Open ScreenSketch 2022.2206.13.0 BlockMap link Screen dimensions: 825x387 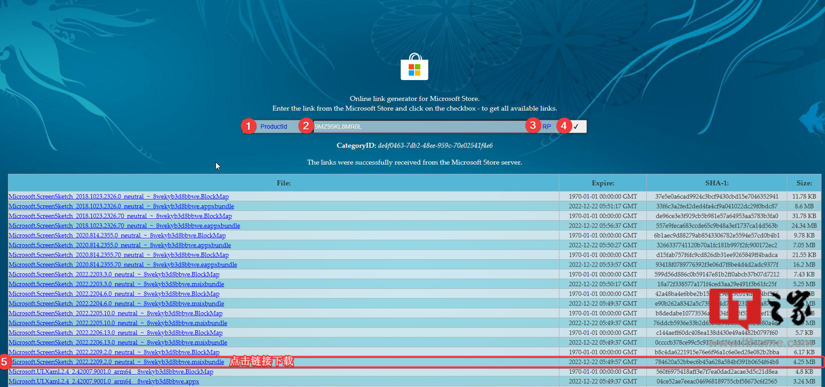(116, 333)
